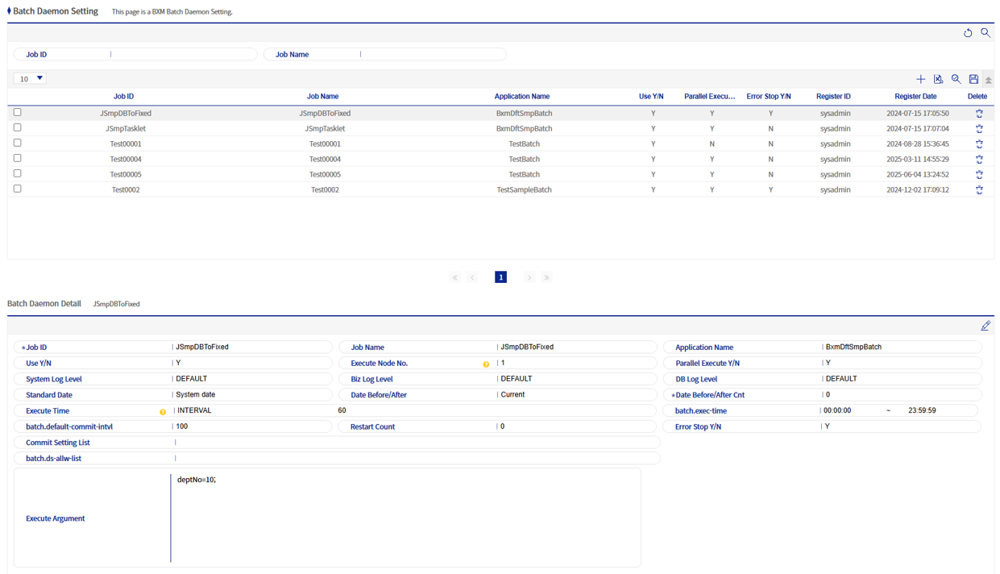The height and width of the screenshot is (574, 1000).
Task: Collapse the grid with double-arrow expander
Action: 989,80
